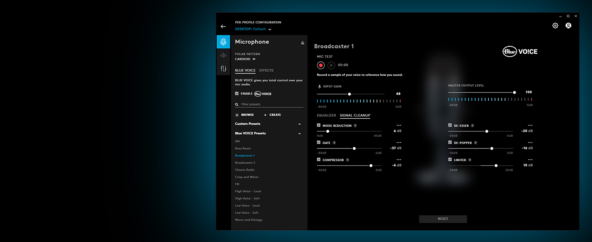Collapse the Custom Presets section

[300, 124]
